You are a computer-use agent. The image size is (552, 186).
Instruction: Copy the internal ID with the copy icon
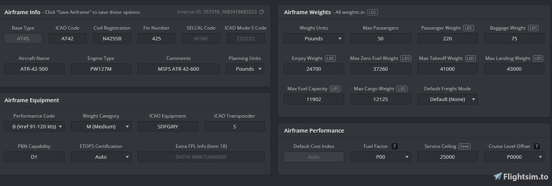[262, 12]
